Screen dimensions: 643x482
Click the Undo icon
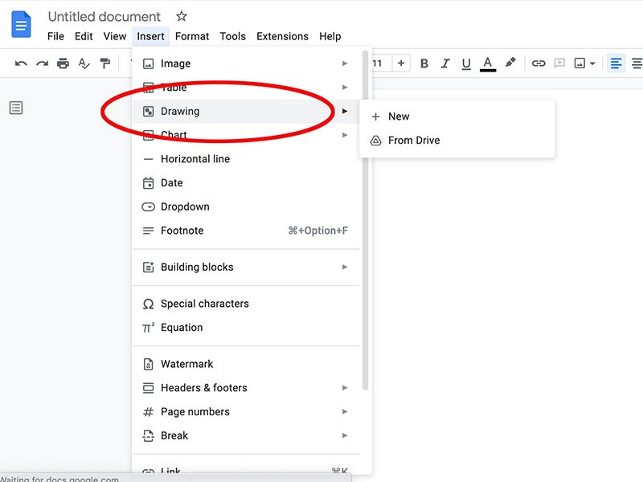pos(23,63)
